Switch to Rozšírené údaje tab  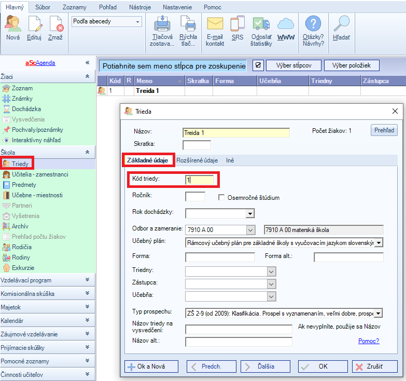click(197, 160)
